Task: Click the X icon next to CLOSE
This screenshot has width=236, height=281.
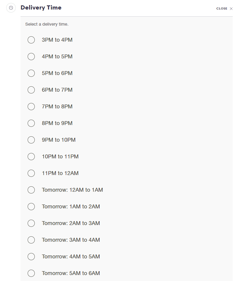Action: (x=231, y=9)
